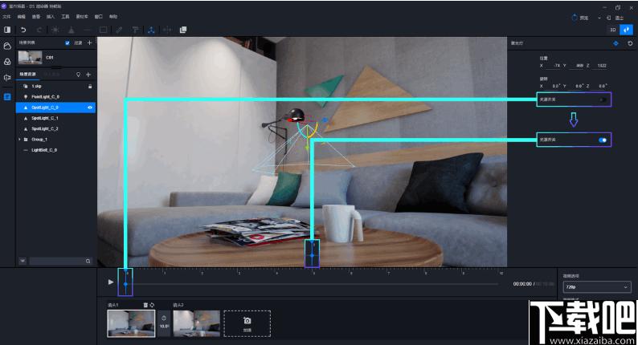Click the transition duration between shot 1 and 2
This screenshot has height=345, width=638.
tap(164, 323)
